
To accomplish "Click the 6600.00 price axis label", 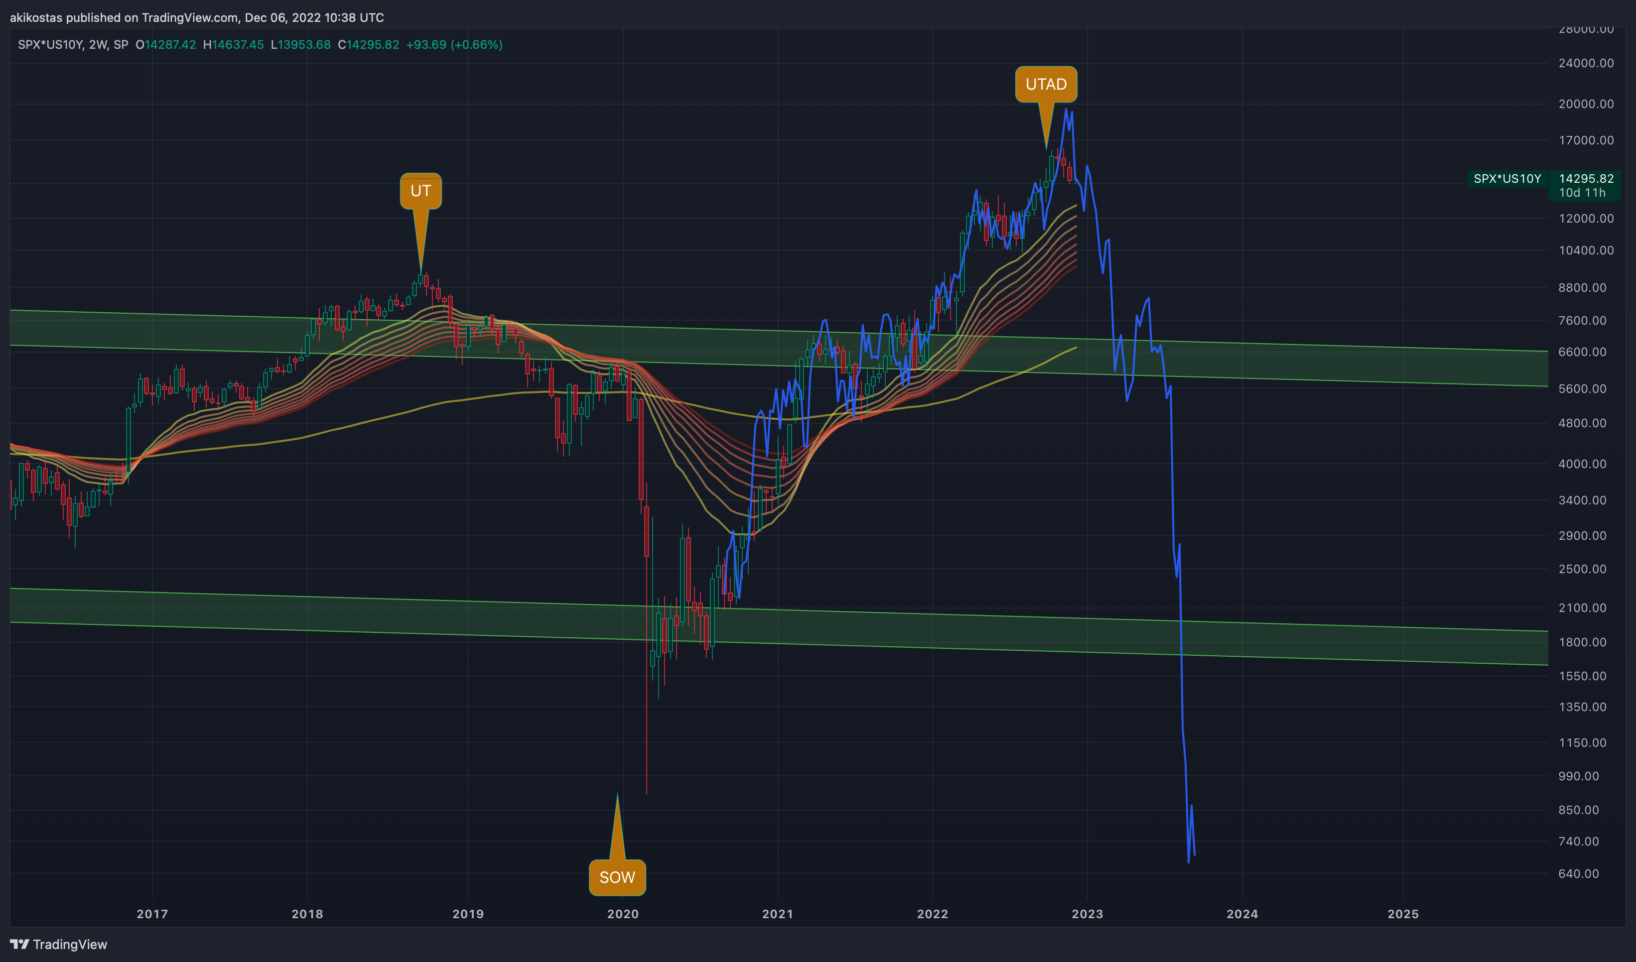I will [x=1583, y=352].
